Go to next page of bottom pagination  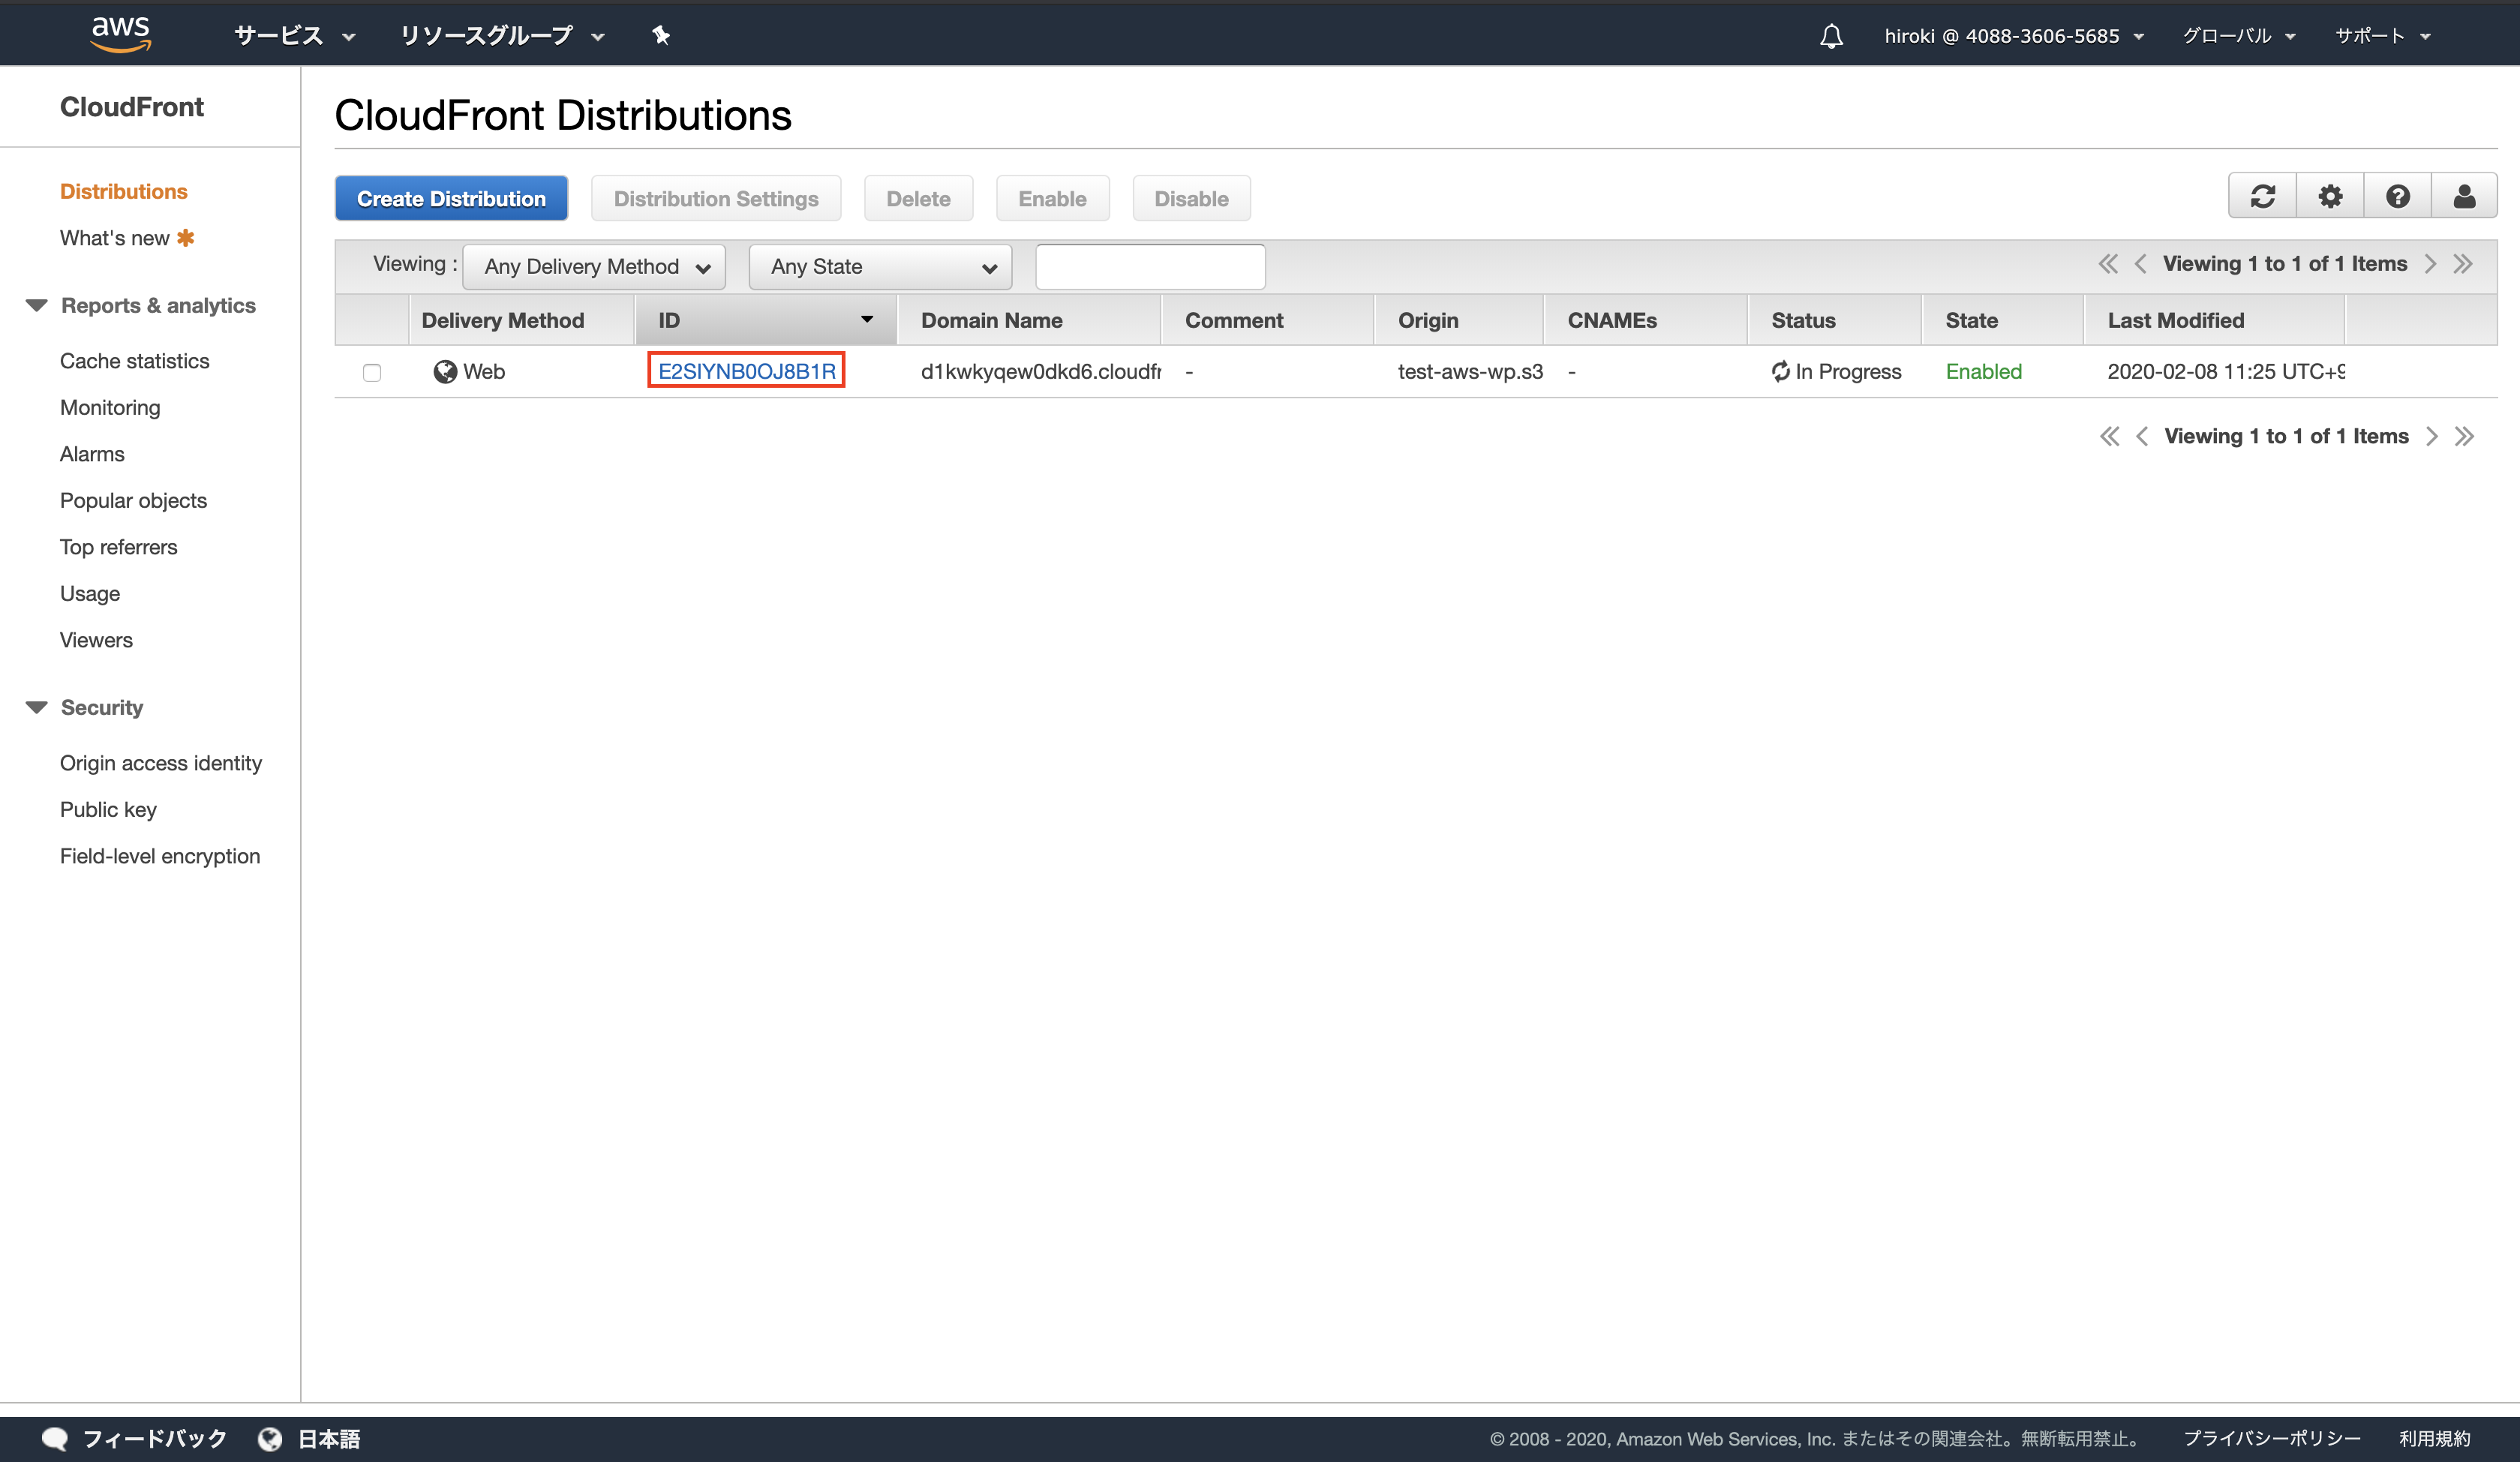pyautogui.click(x=2432, y=437)
